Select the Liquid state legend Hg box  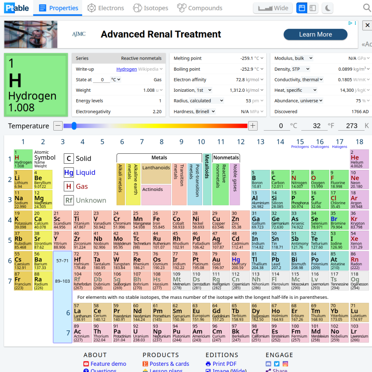[69, 172]
